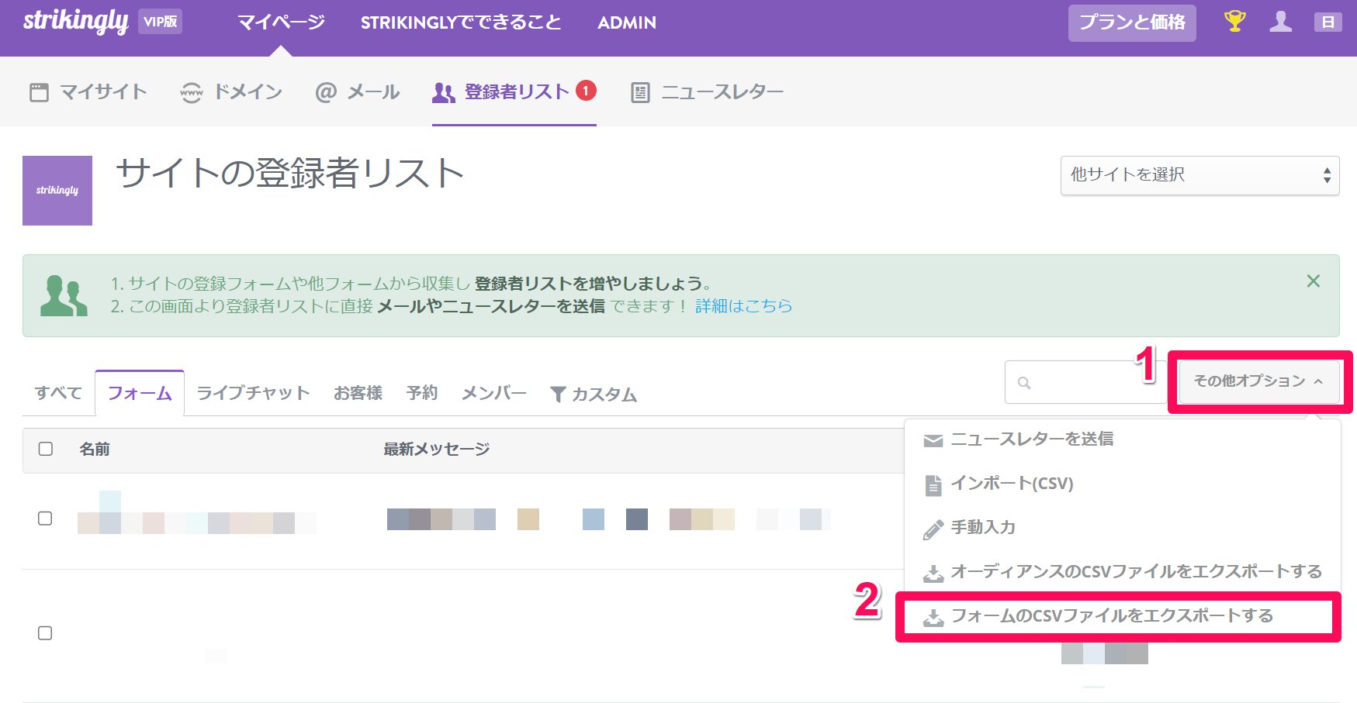This screenshot has width=1357, height=703.
Task: Click the envelope icon for ニュースレターを送信
Action: coord(933,440)
